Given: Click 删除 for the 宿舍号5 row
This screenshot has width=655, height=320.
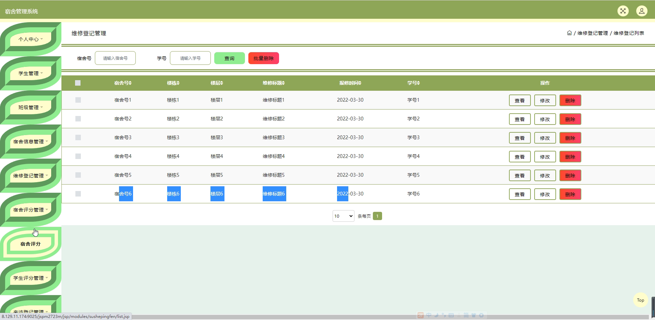Looking at the screenshot, I should pos(570,175).
